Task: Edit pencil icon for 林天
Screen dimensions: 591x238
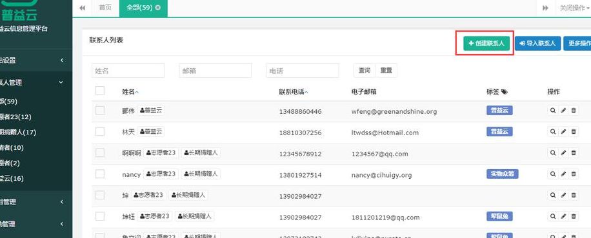Action: pos(563,132)
